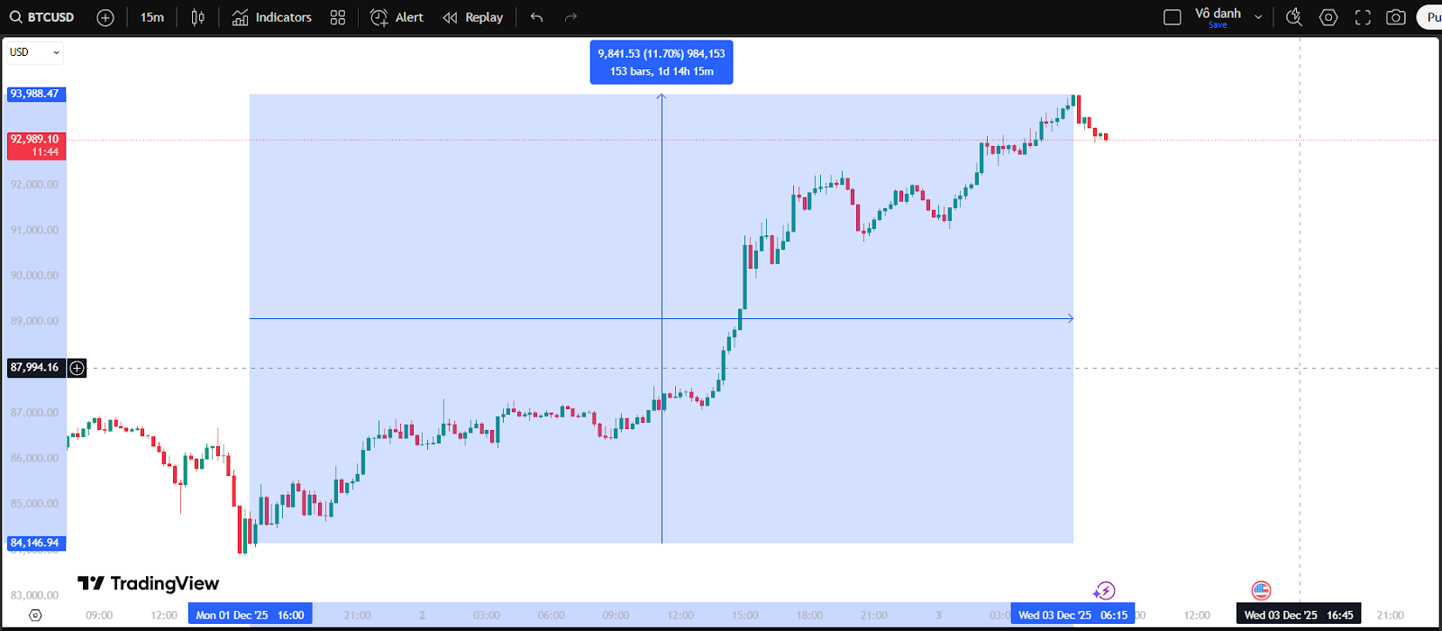Open chart settings hexagon icon
This screenshot has height=631, width=1442.
pos(1328,17)
